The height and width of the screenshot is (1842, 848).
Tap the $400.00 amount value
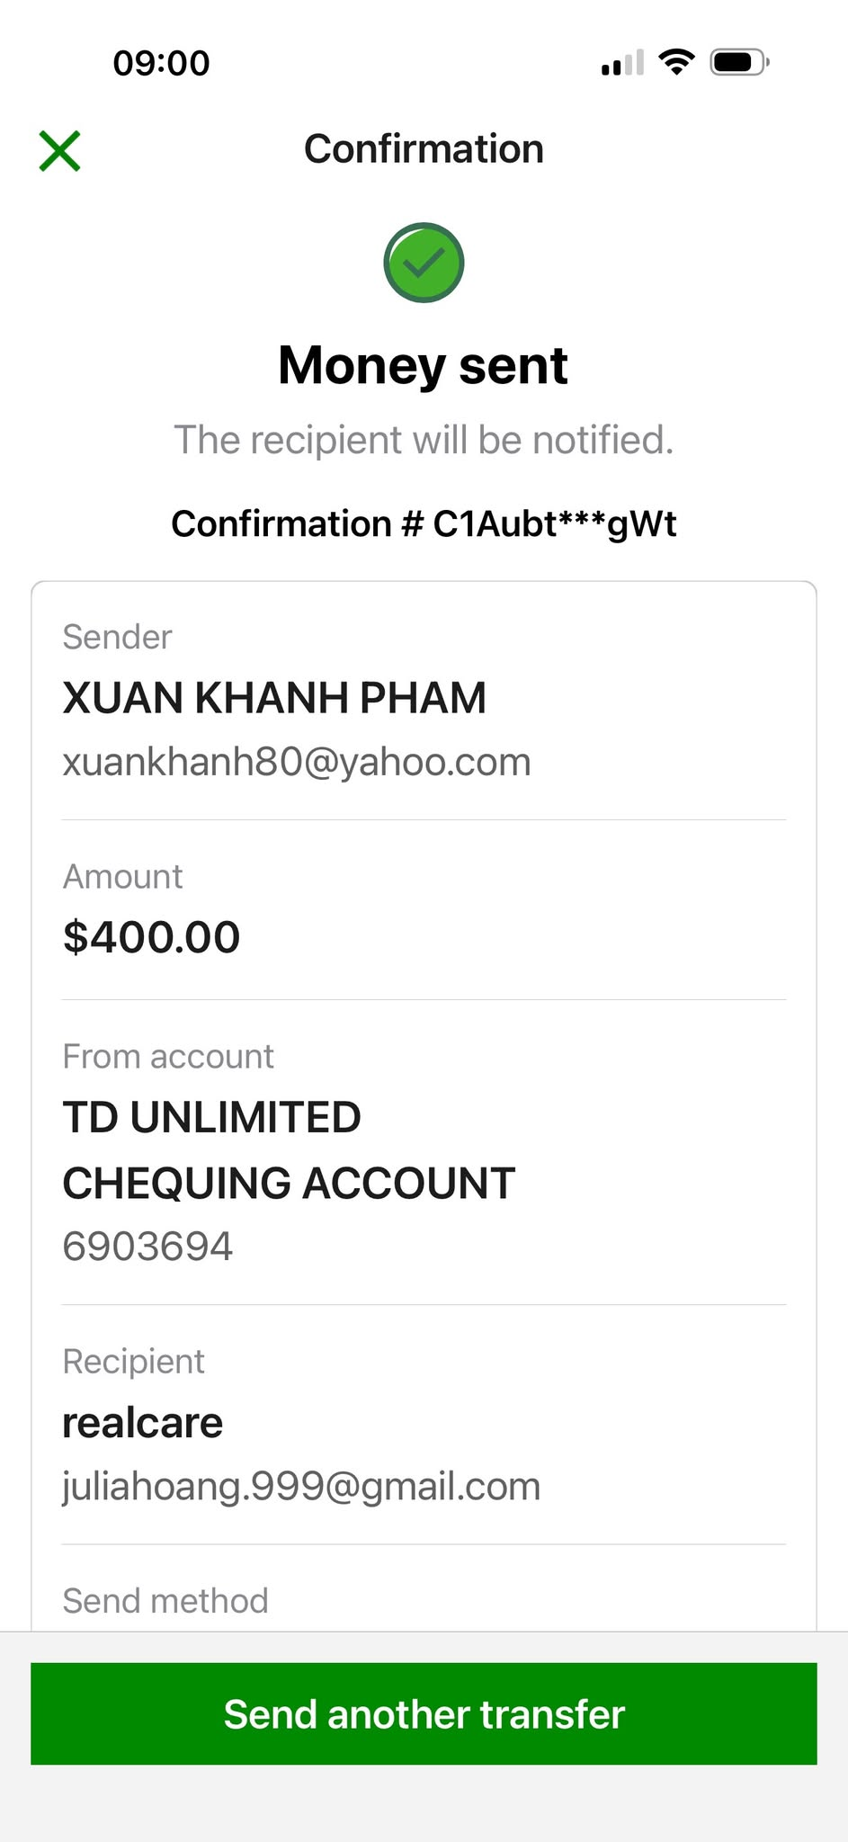point(151,937)
